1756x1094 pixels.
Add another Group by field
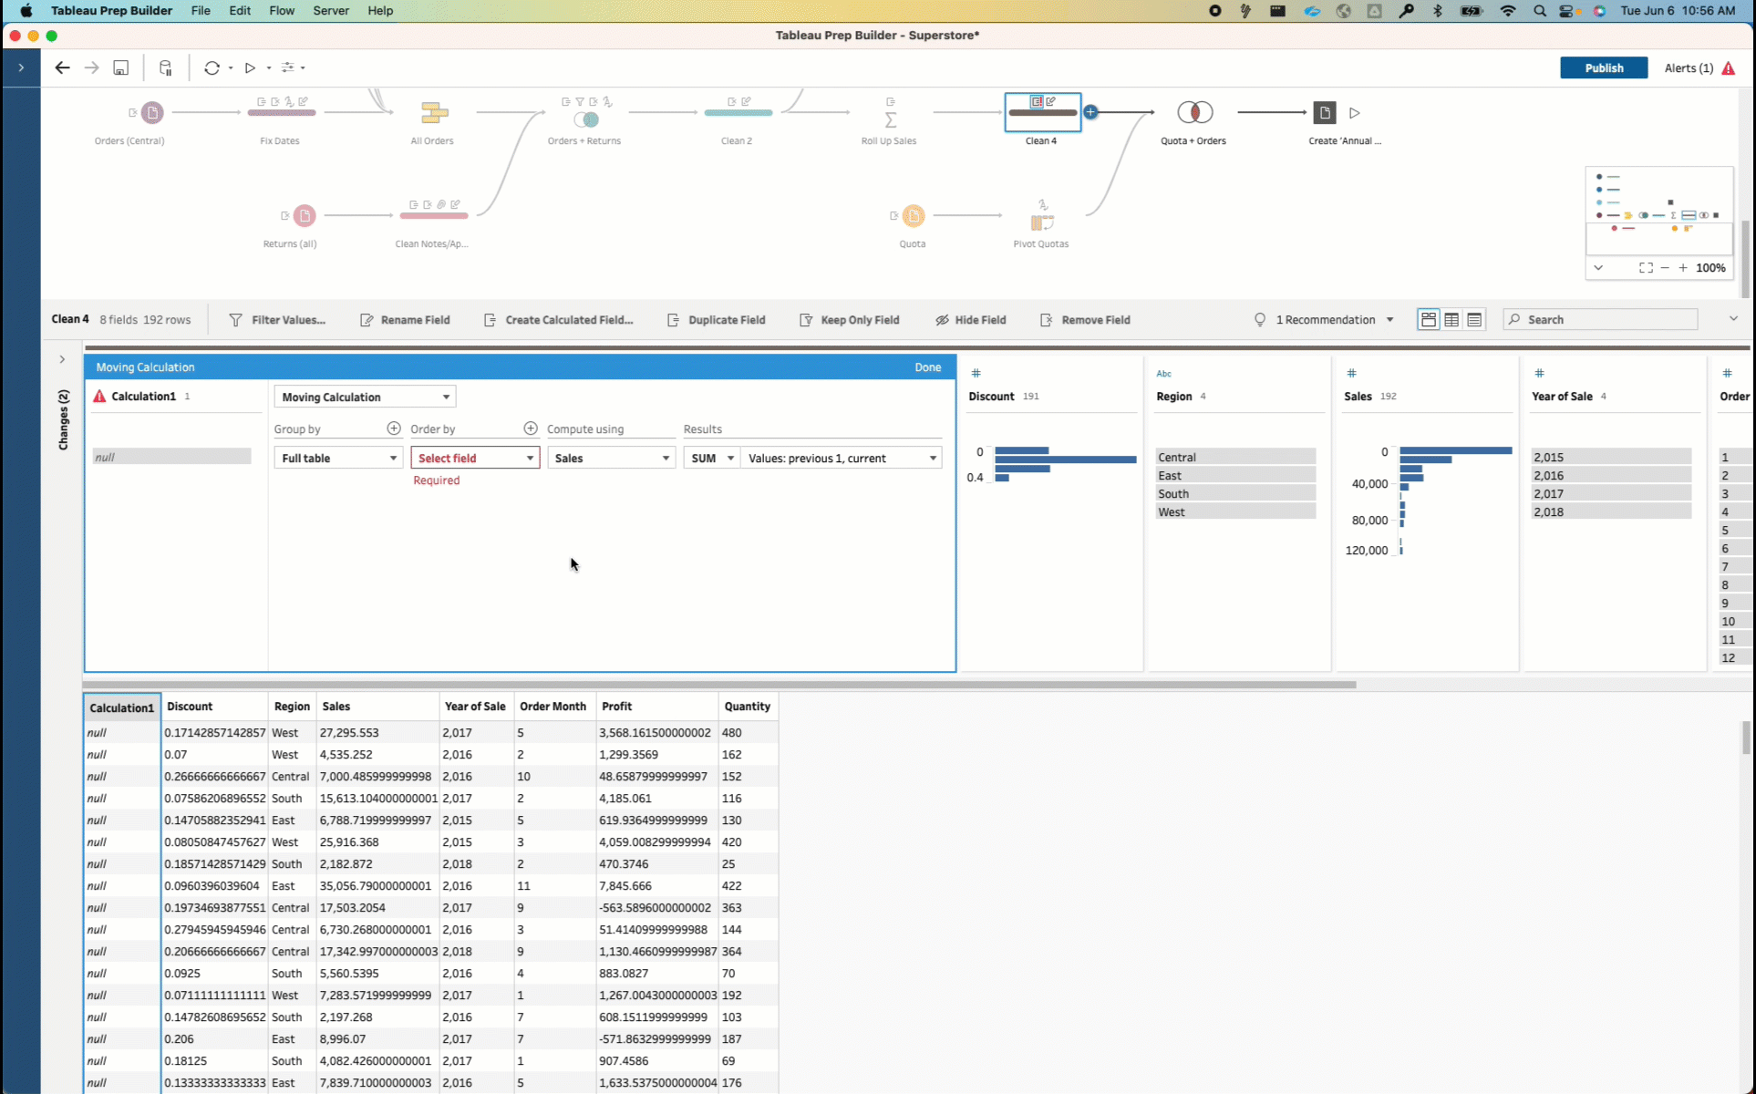tap(394, 428)
